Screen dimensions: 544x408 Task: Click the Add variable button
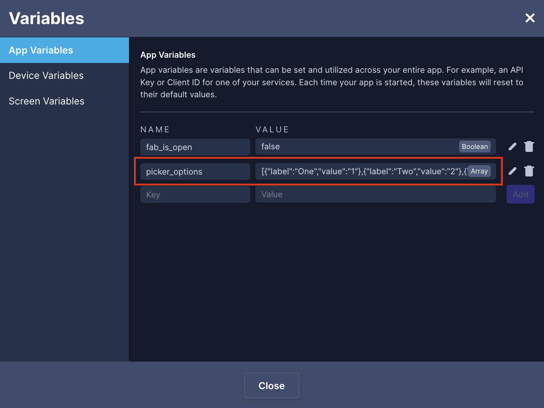coord(521,194)
